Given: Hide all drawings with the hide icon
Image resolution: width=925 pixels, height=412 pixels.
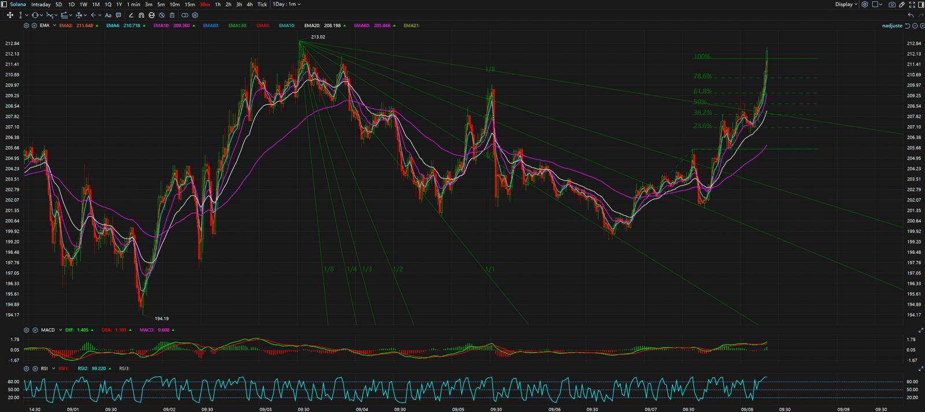Looking at the screenshot, I should pos(162,15).
